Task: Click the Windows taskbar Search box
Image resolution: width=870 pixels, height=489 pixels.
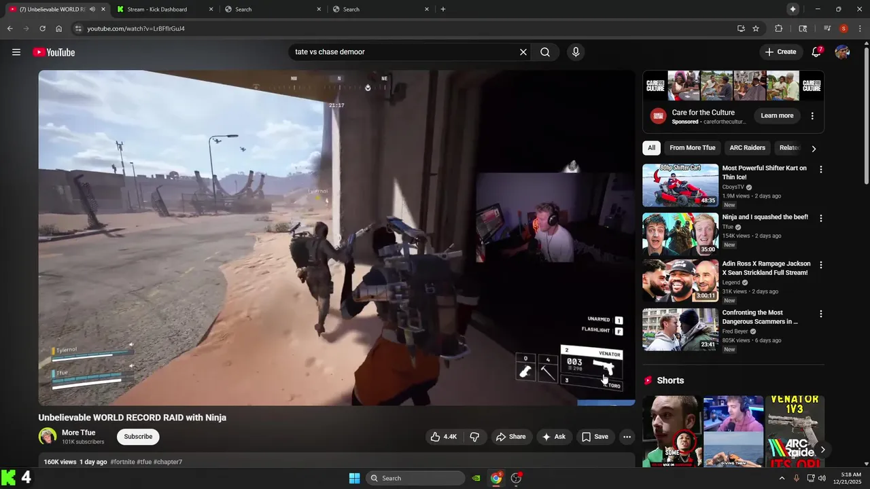Action: coord(415,478)
